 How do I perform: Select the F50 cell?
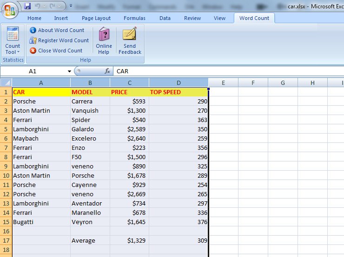click(x=90, y=157)
